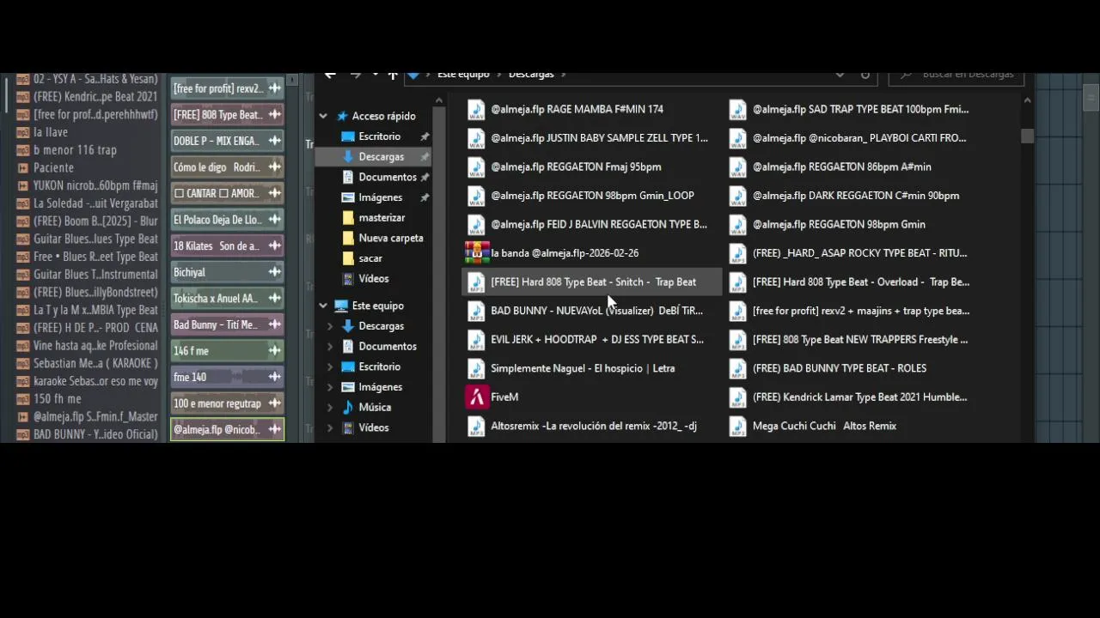The height and width of the screenshot is (618, 1100).
Task: Expand Imágenes under Este equipo
Action: 330,387
